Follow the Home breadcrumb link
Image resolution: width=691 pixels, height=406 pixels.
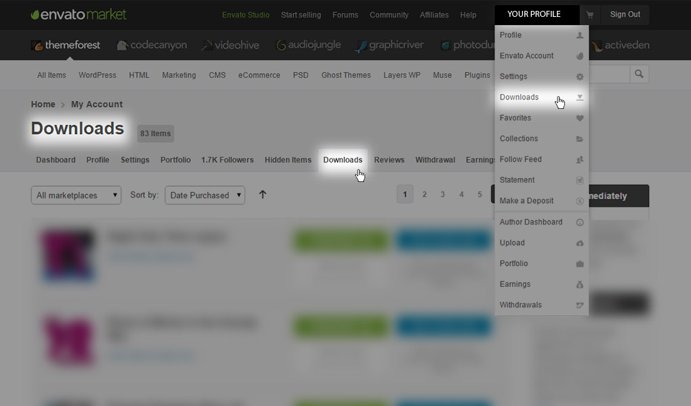(x=43, y=104)
